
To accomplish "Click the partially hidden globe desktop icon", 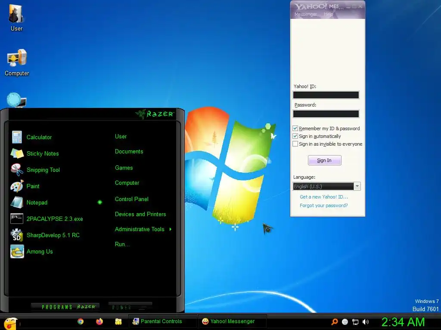I will click(16, 100).
